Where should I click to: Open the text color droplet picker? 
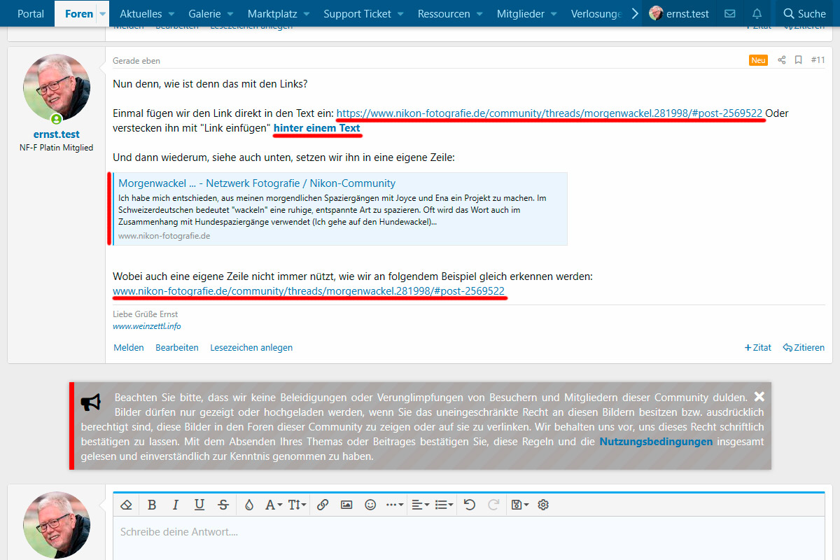(x=248, y=505)
